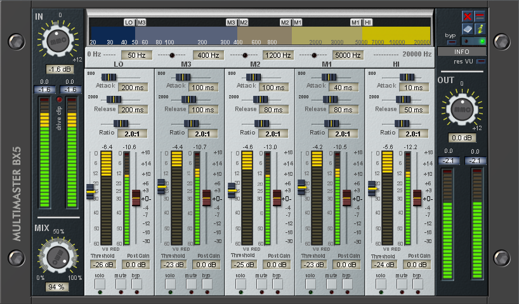Bypass the M3 band
The width and height of the screenshot is (519, 304).
[207, 284]
